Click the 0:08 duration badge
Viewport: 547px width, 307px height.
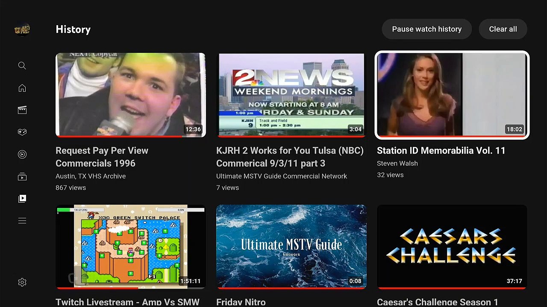pos(355,281)
